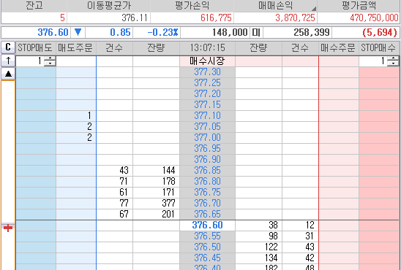Viewport: 401px width, 270px height.
Task: Click the STOP매수 quantity input field
Action: click(x=373, y=61)
